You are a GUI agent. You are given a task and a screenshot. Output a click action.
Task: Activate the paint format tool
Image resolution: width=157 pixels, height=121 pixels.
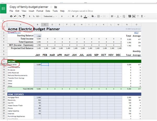[x=24, y=16]
